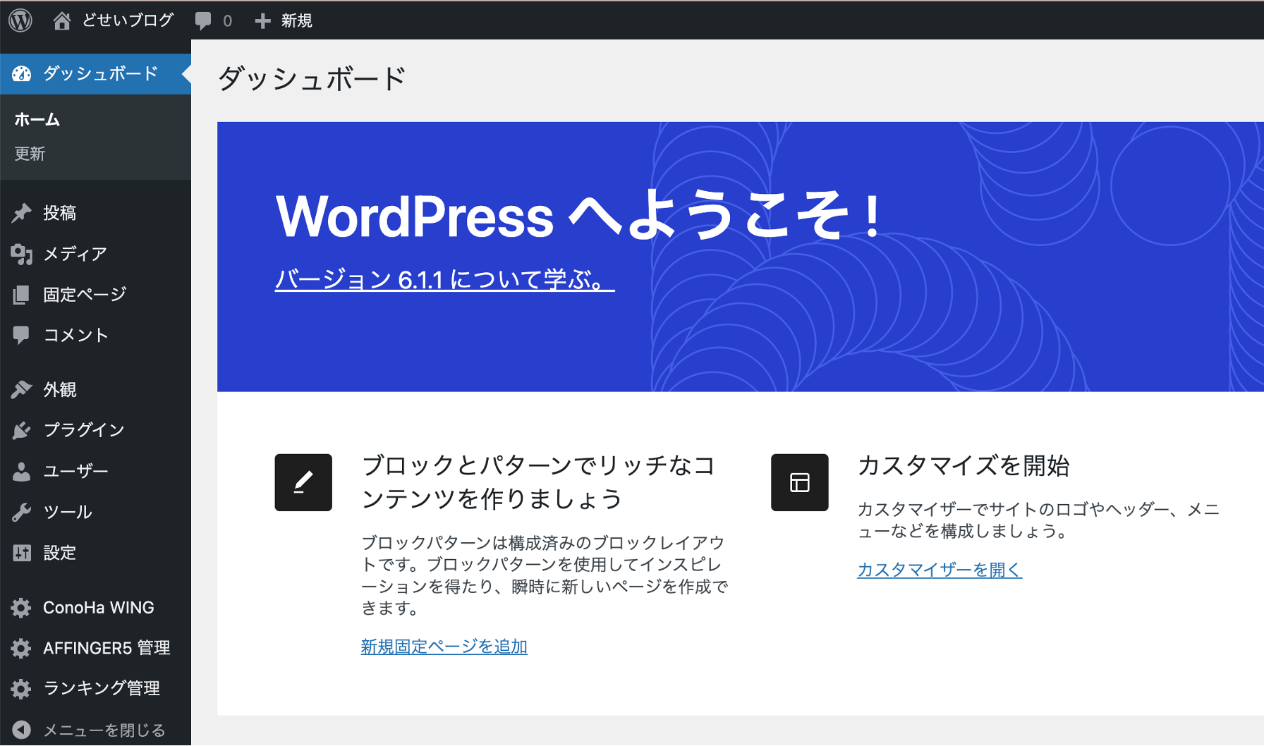The width and height of the screenshot is (1264, 746).
Task: Click the 新規固定ページを追加 link
Action: point(444,647)
